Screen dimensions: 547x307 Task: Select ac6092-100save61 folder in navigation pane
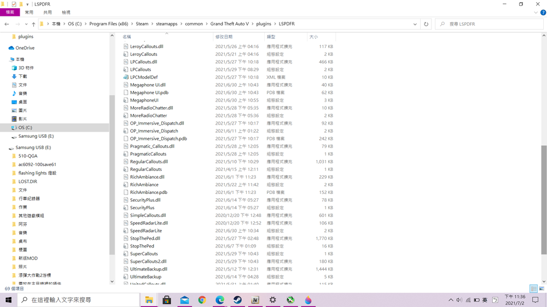click(37, 164)
